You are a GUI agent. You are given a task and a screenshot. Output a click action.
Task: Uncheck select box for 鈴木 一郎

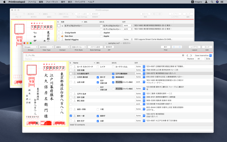click(x=71, y=116)
